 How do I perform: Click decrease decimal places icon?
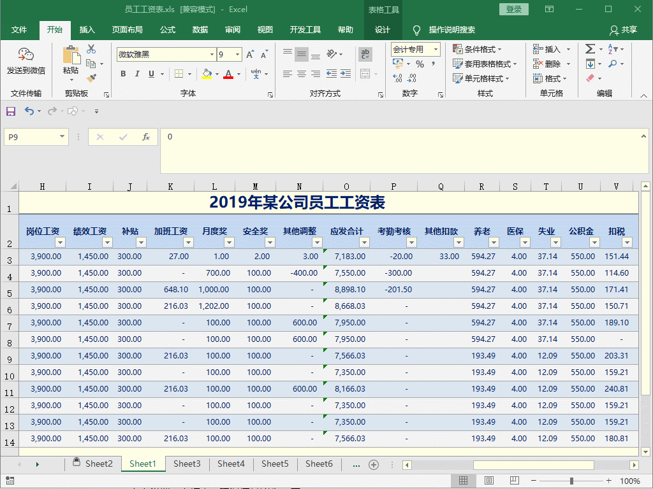[x=412, y=78]
